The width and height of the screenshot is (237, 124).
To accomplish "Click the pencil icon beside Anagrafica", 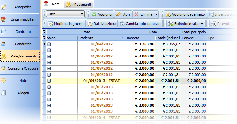I will (3, 7).
